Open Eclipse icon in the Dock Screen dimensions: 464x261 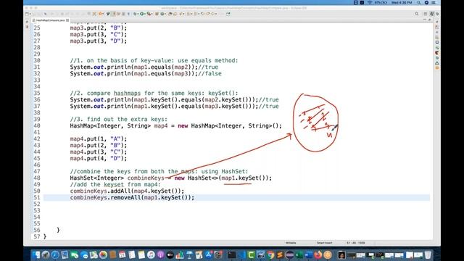point(289,254)
